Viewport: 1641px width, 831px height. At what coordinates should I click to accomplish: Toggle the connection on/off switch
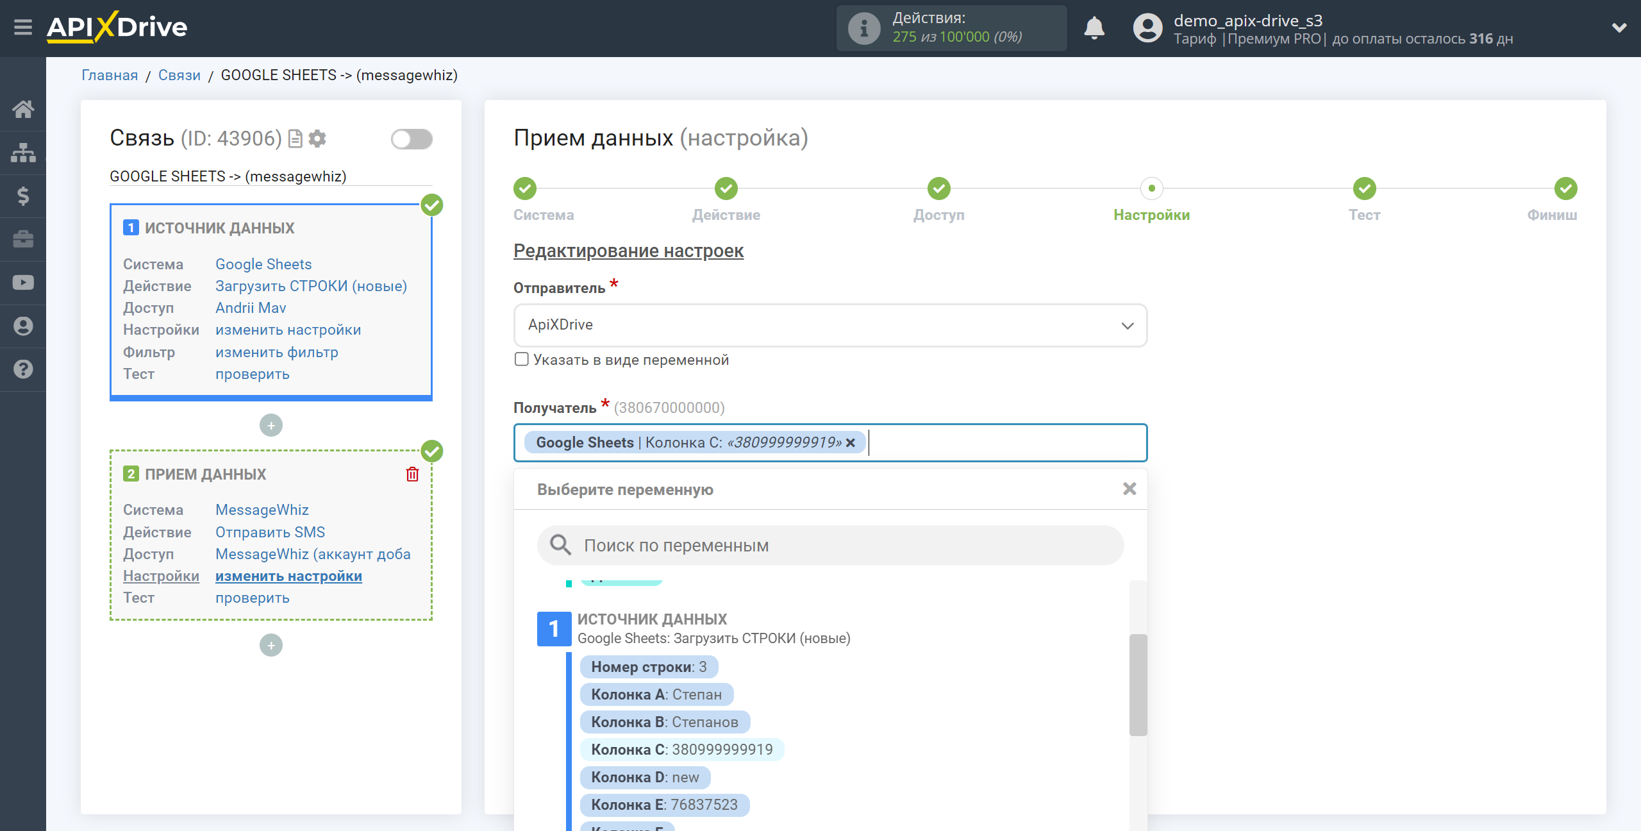(x=412, y=139)
